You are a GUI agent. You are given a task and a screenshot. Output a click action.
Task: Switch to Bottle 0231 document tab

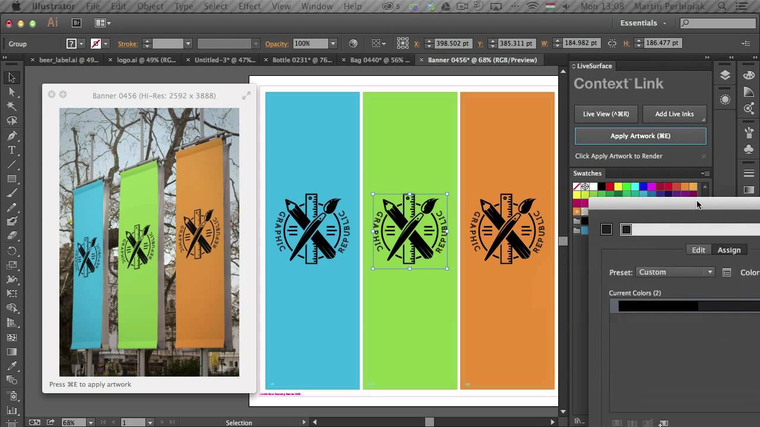coord(302,60)
